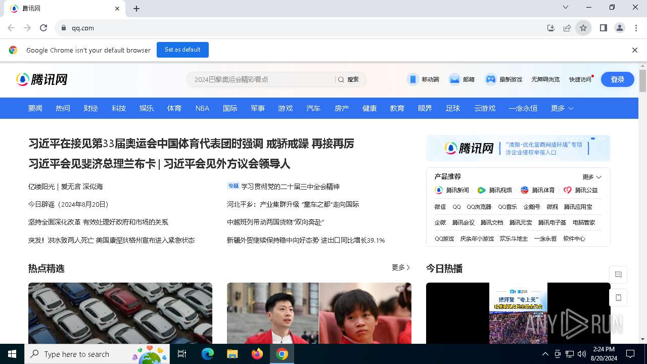Dismiss the default browser notification bar
Image resolution: width=647 pixels, height=364 pixels.
click(635, 50)
